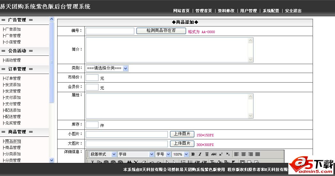Justify the editor text

[258, 154]
